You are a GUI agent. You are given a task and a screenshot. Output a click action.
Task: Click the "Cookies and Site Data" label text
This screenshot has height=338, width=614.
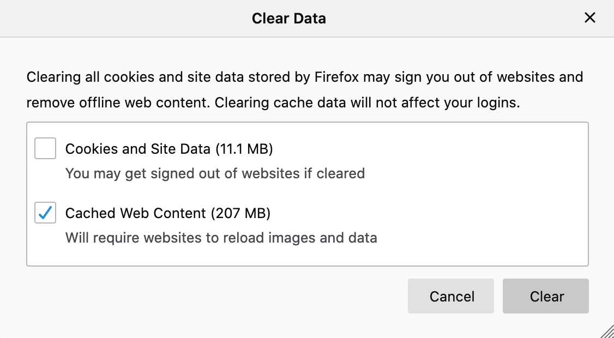tap(137, 149)
